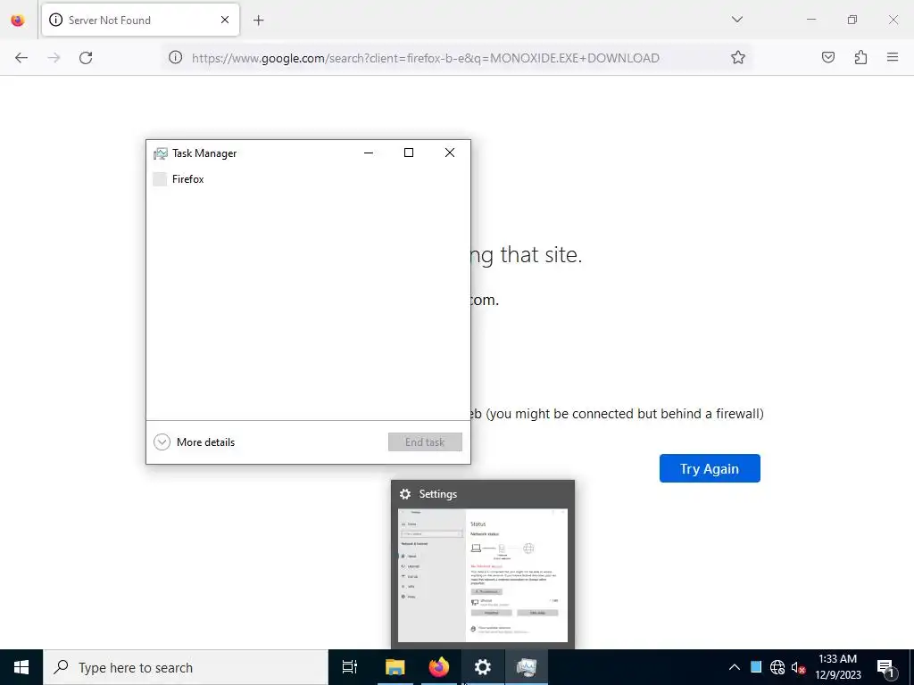List all tabs dropdown arrow
This screenshot has height=685, width=914.
[737, 20]
